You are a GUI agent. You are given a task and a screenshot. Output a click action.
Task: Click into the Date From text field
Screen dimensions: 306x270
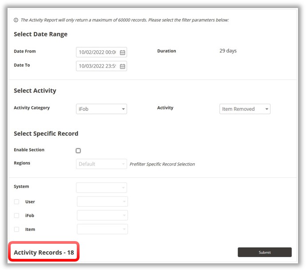97,52
